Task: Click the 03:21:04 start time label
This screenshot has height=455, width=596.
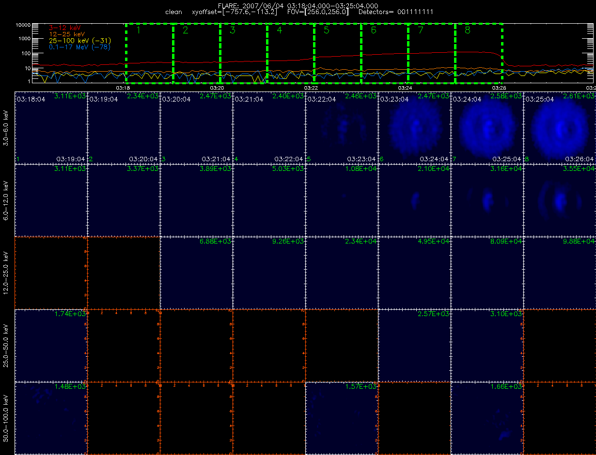Action: coord(249,99)
